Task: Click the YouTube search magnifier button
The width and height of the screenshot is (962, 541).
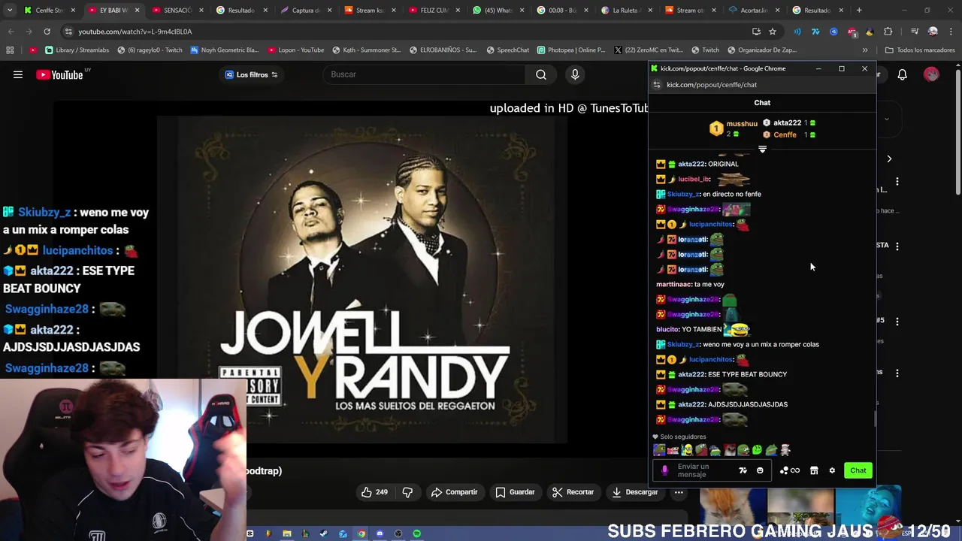Action: [x=541, y=74]
